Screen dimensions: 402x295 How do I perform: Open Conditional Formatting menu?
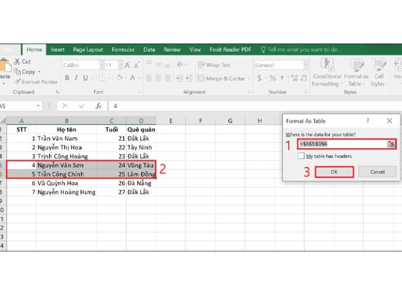(x=327, y=73)
